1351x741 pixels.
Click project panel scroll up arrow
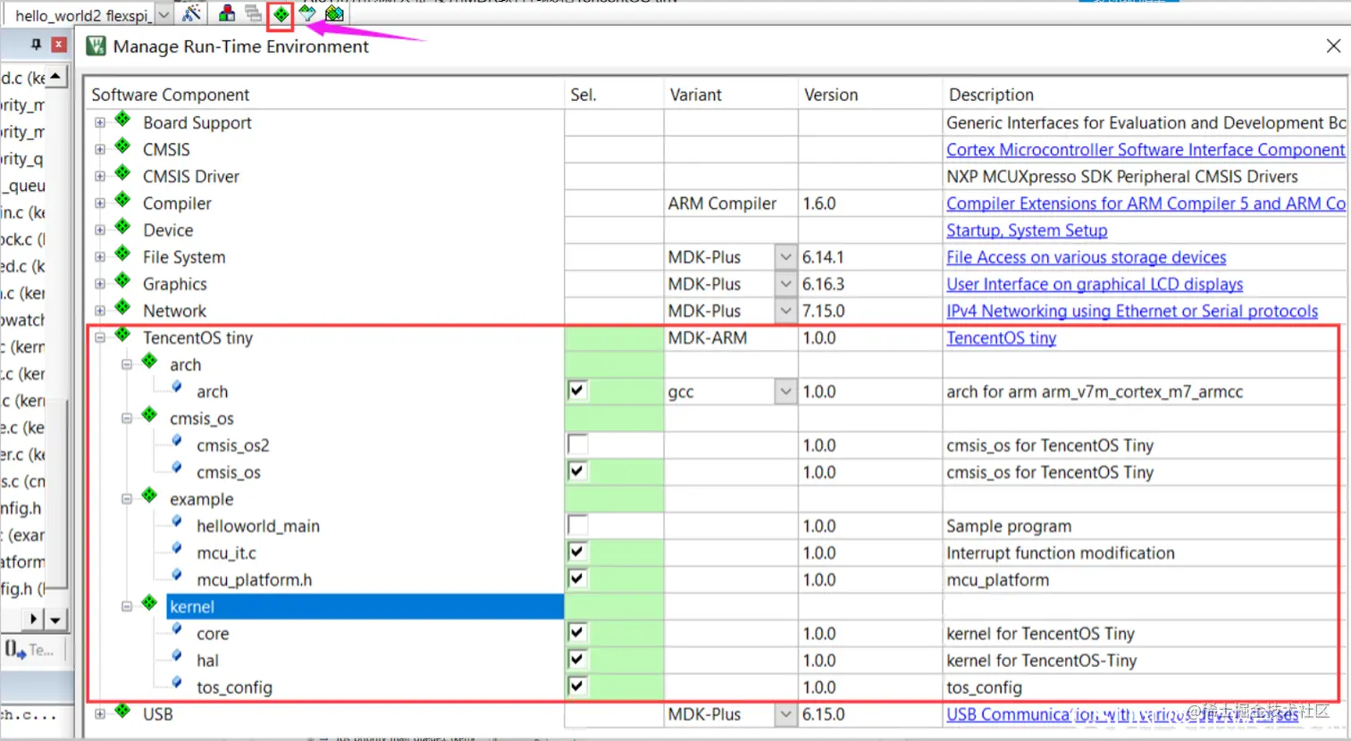click(x=55, y=77)
